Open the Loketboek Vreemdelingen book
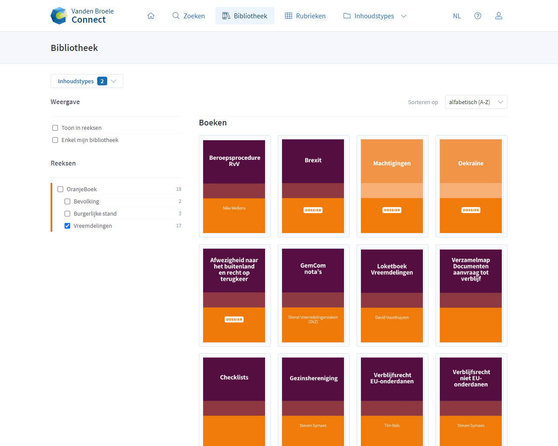The image size is (558, 446). coord(392,295)
